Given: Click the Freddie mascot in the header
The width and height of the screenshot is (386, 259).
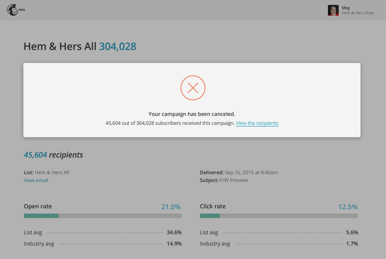Looking at the screenshot, I should pyautogui.click(x=12, y=10).
